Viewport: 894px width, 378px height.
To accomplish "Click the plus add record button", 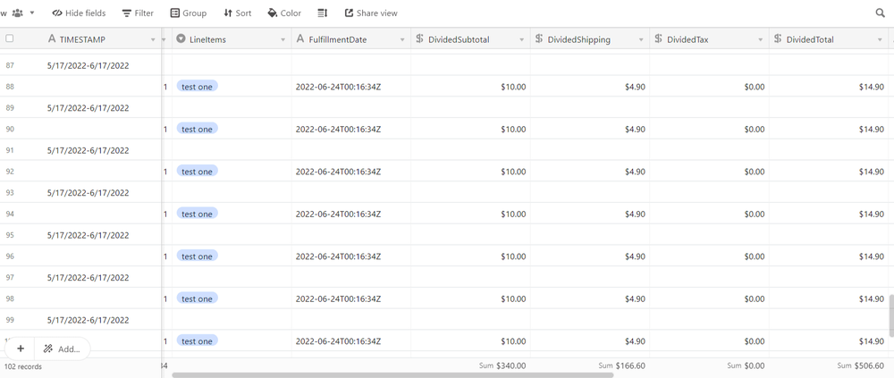I will (x=20, y=349).
